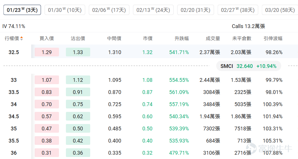Click ask price 0.91 for strike 33.5

pos(78,92)
